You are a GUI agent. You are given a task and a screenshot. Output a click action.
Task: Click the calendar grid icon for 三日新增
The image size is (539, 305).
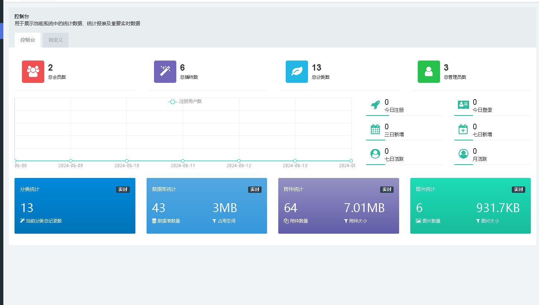click(375, 129)
